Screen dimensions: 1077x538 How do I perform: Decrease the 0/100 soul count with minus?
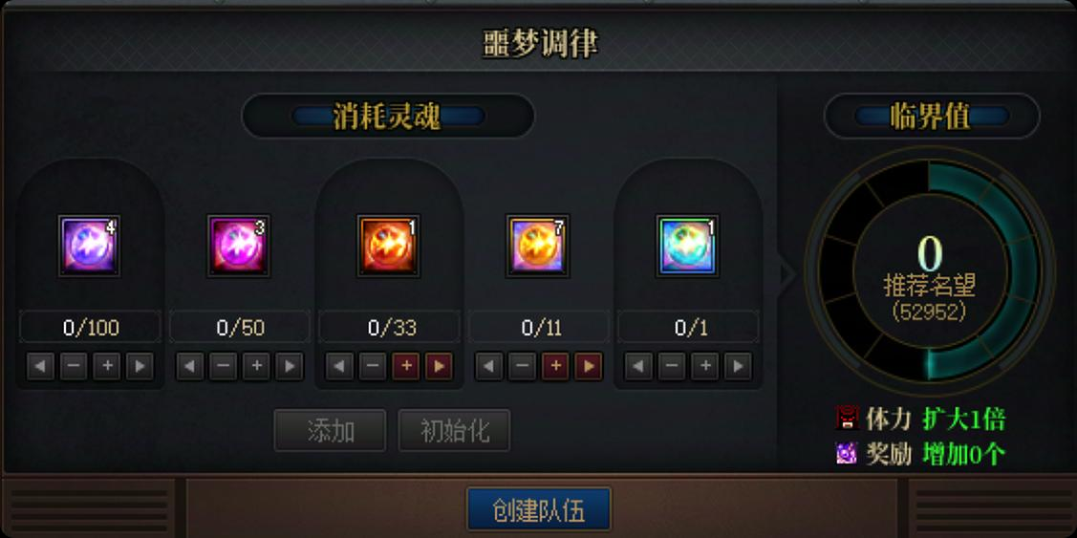tap(74, 366)
